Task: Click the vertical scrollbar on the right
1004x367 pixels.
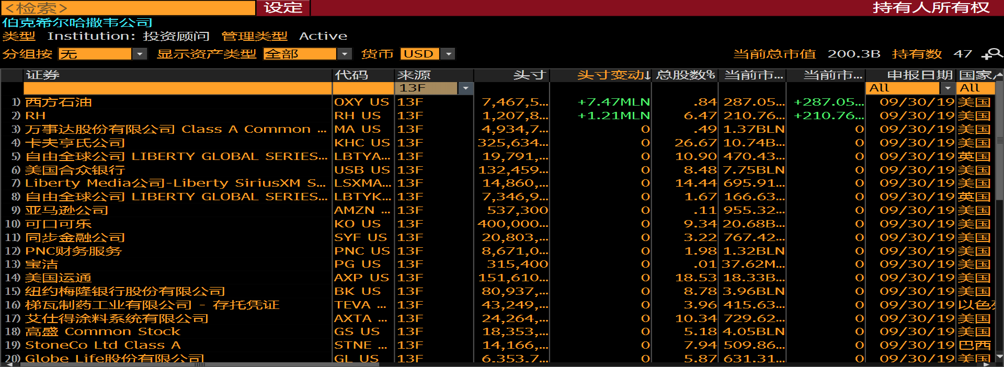Action: 999,139
